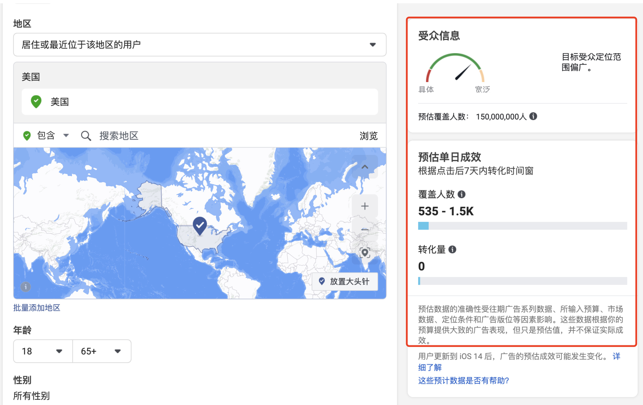
Task: Click the 转化量 info icon
Action: [453, 249]
